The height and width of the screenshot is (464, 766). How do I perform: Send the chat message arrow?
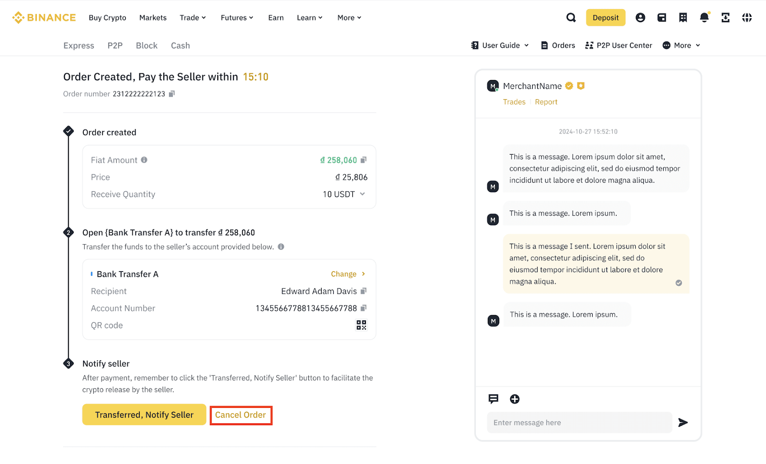point(683,422)
